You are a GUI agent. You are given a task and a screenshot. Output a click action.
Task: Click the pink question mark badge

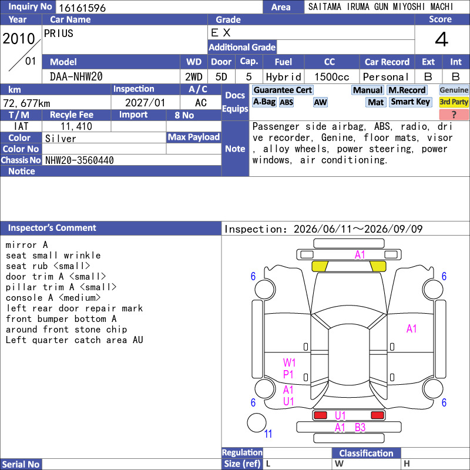point(454,115)
